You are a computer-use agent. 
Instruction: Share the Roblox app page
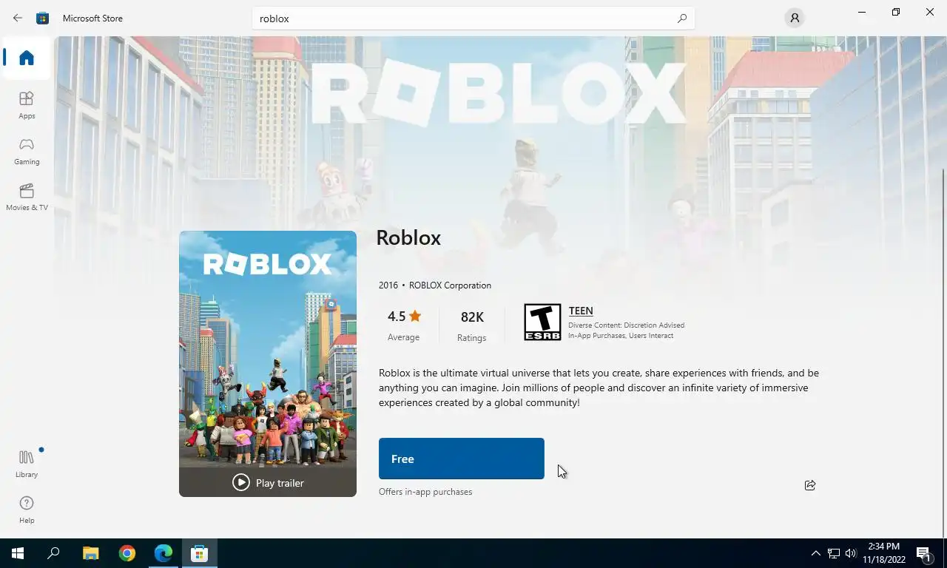(x=810, y=485)
